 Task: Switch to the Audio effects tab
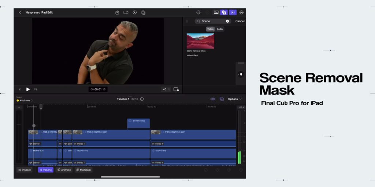tap(220, 29)
